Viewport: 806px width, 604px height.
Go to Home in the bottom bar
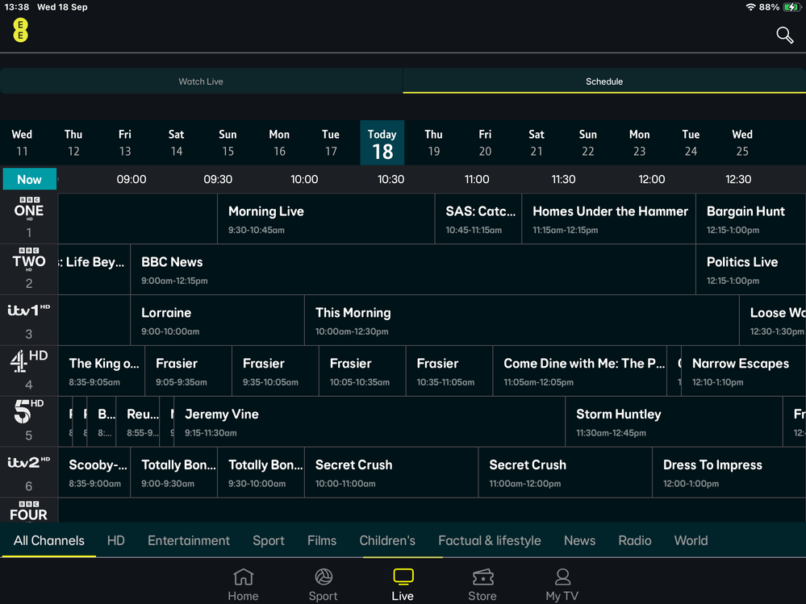tap(243, 585)
